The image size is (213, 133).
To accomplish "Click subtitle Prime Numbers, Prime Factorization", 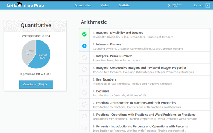I will [x=116, y=60].
